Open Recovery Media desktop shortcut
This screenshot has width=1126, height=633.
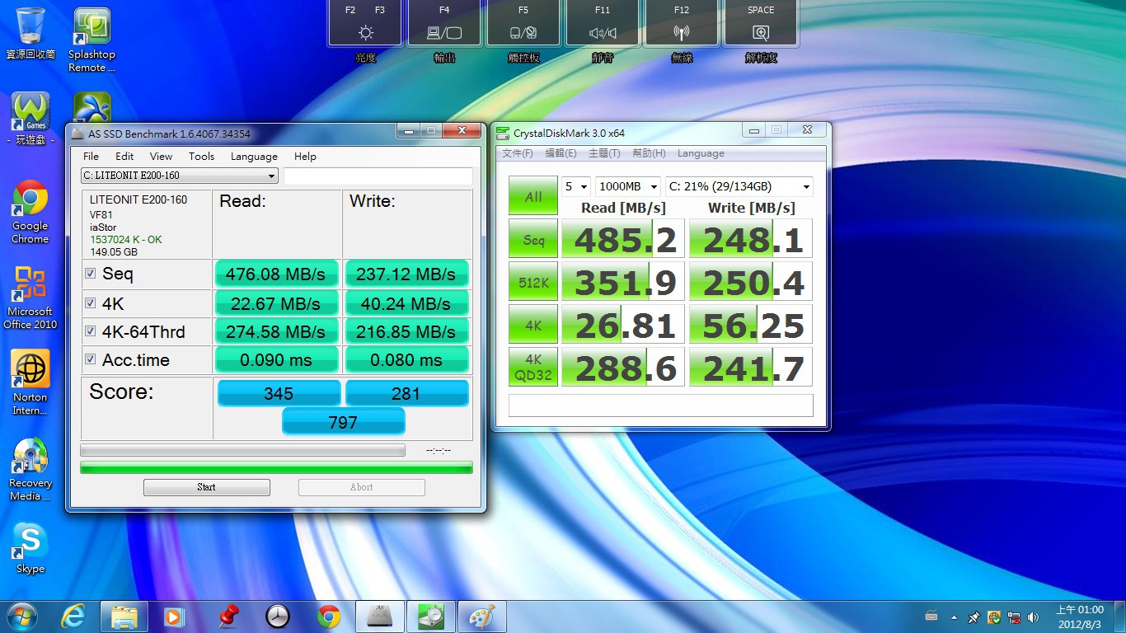[x=30, y=468]
